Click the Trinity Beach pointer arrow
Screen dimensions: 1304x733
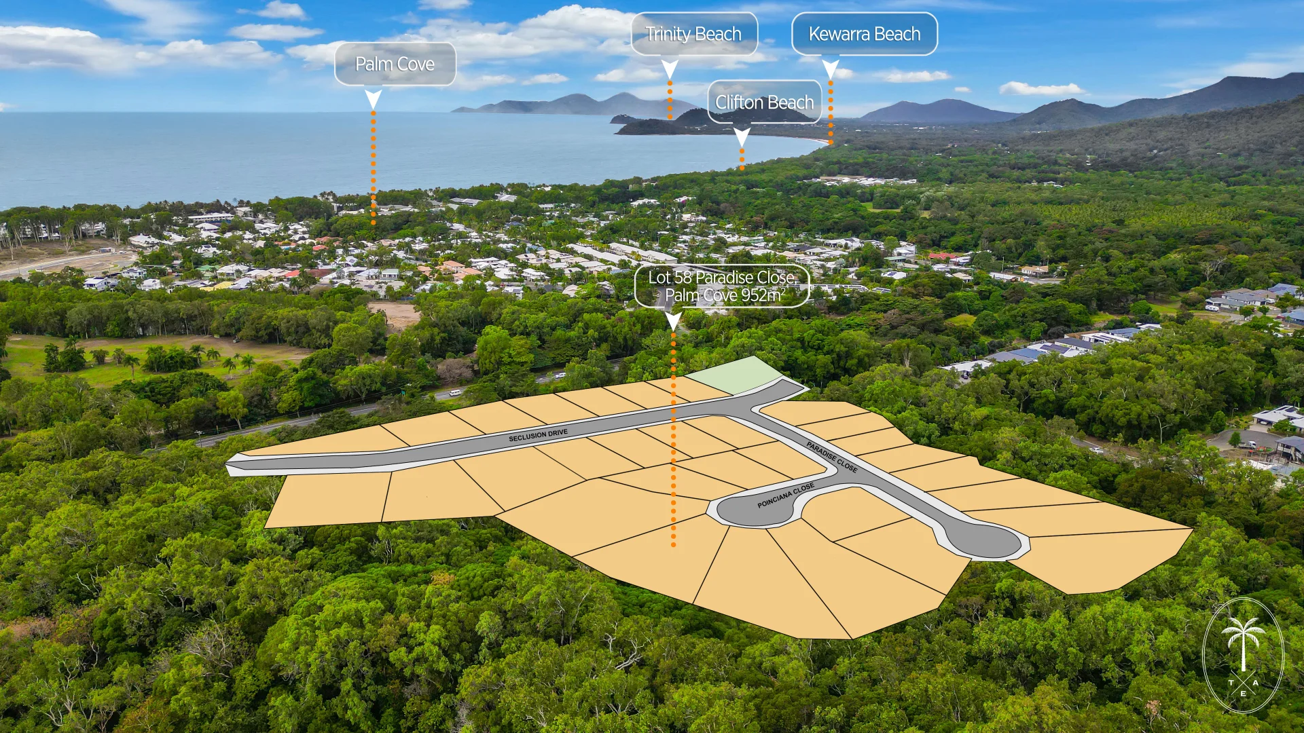671,68
